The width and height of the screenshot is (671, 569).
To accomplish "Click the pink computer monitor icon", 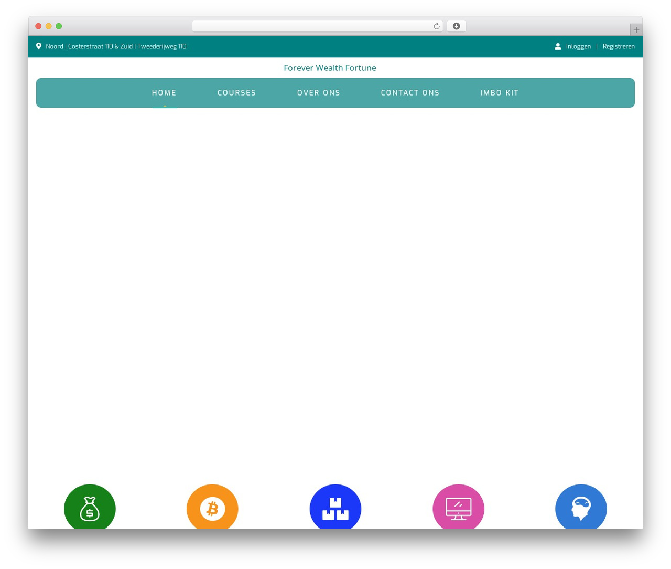I will (x=458, y=507).
